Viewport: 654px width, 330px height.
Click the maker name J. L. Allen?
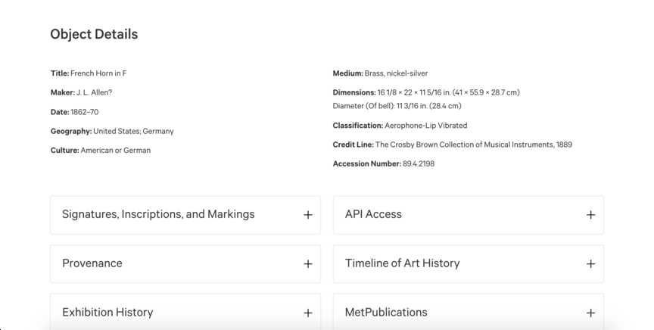tap(95, 92)
